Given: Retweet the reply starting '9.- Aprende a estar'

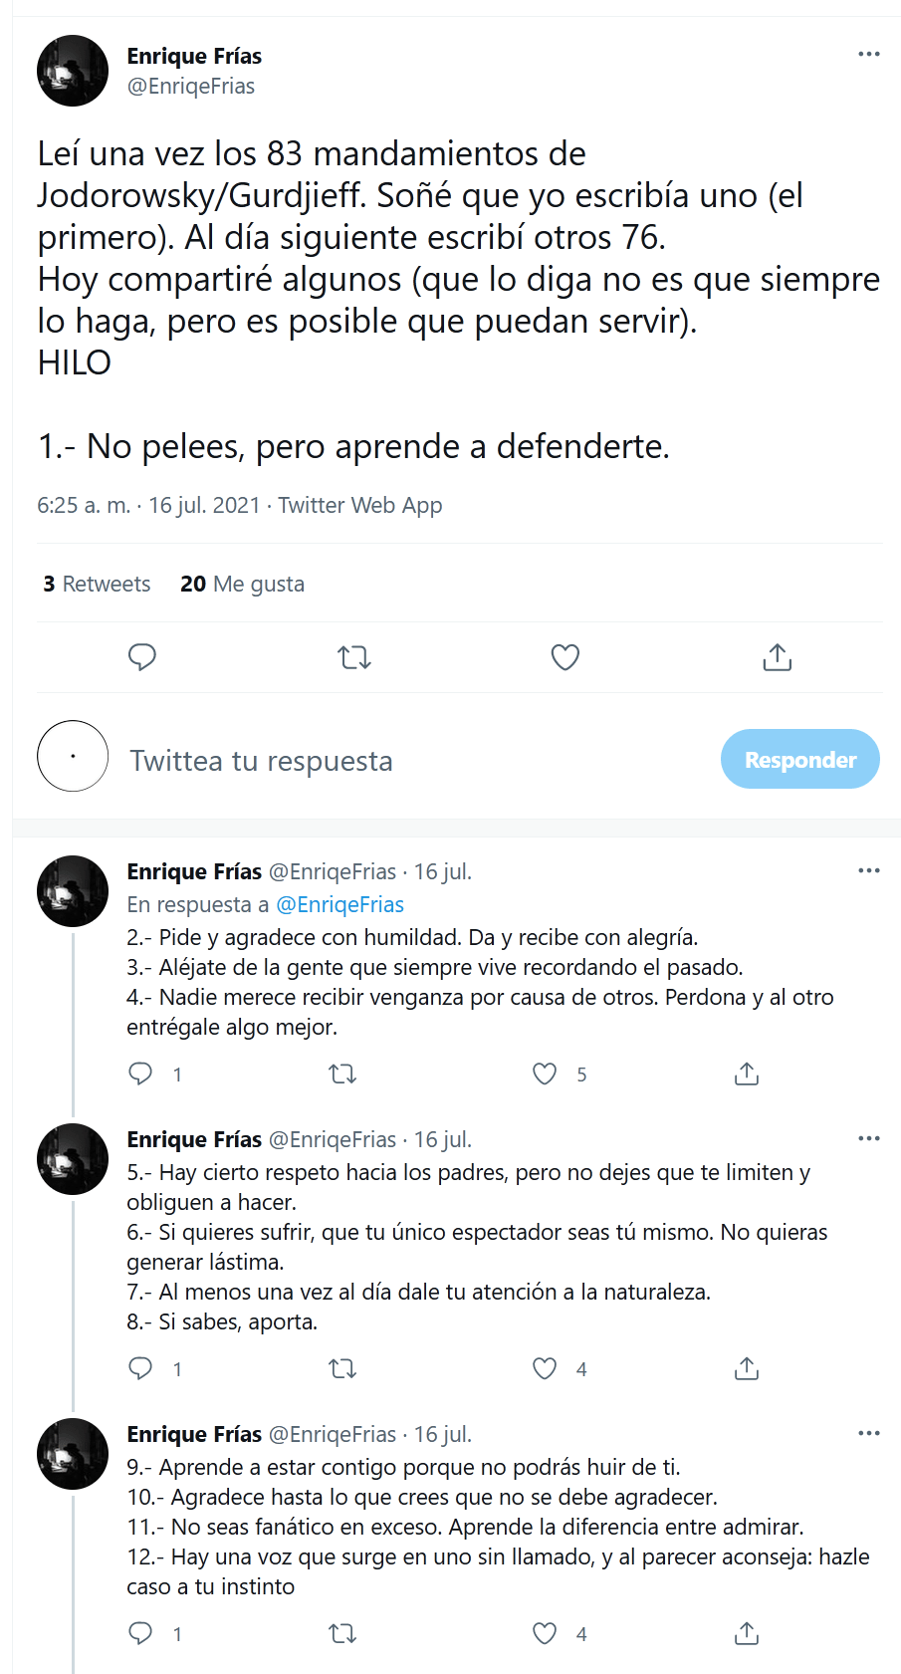Looking at the screenshot, I should coord(342,1633).
